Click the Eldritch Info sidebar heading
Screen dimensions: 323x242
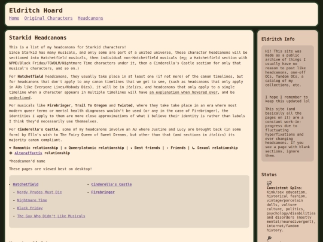(x=278, y=39)
